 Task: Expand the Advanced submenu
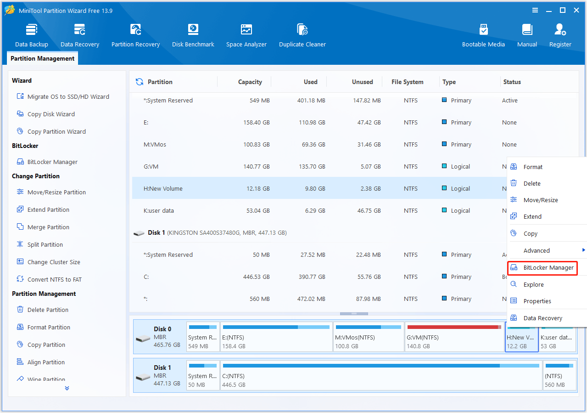(547, 250)
